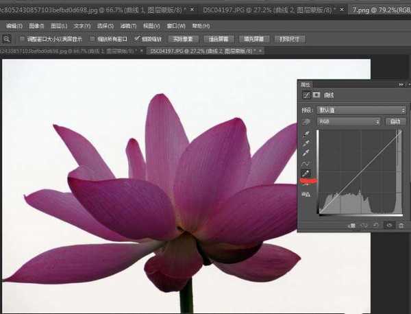Viewport: 411px width, 314px height.
Task: Enable the 缩放所有窗口 checkbox
Action: pos(91,39)
